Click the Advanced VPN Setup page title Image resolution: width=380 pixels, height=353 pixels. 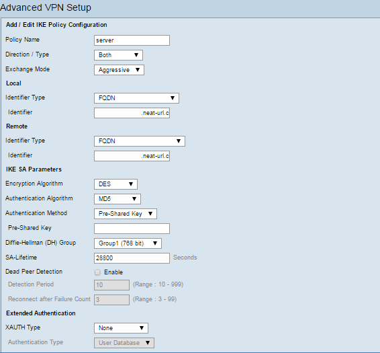click(x=46, y=8)
